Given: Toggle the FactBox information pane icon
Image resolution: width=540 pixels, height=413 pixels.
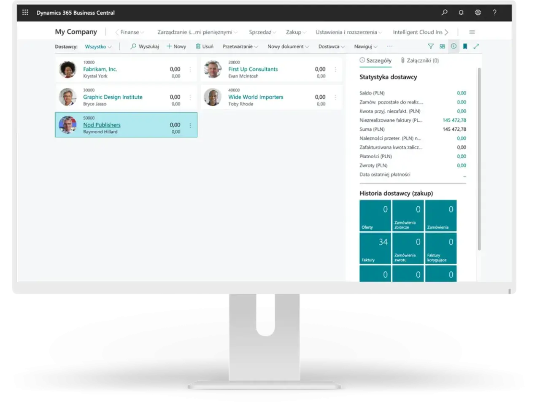Looking at the screenshot, I should point(454,46).
